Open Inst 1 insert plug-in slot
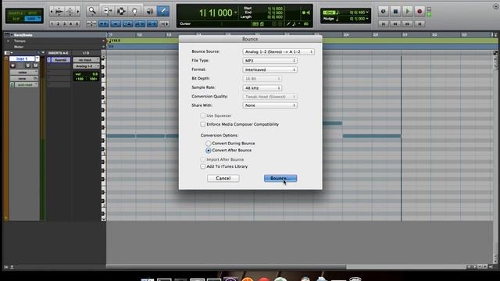Viewport: 500px width, 281px height. click(61, 60)
